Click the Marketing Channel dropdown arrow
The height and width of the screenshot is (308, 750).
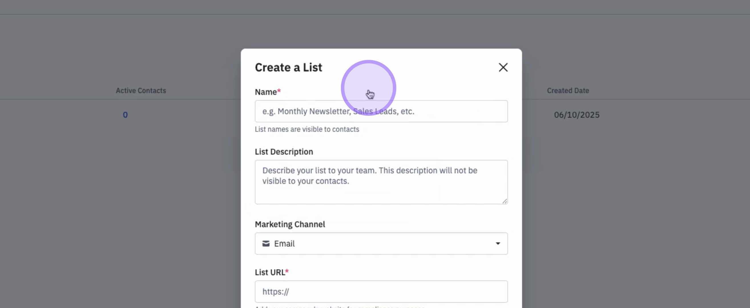[x=497, y=244]
